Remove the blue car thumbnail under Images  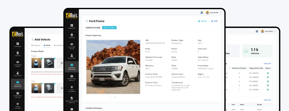[42, 58]
